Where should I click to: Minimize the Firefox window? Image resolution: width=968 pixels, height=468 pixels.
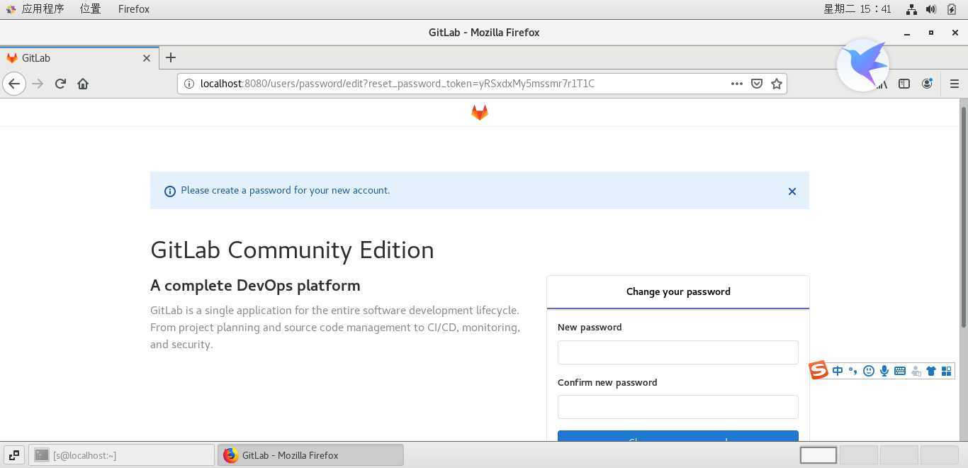pyautogui.click(x=907, y=33)
